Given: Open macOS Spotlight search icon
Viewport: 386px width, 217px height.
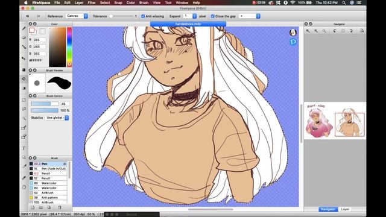Looking at the screenshot, I should pos(344,2).
